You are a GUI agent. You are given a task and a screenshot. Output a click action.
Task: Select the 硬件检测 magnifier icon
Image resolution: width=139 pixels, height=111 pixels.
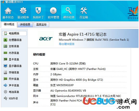pyautogui.click(x=68, y=11)
